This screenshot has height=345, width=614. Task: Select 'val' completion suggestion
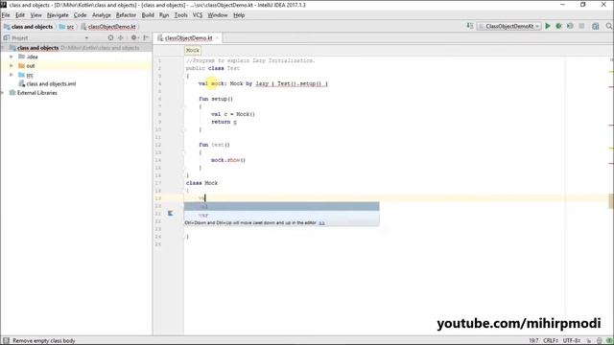281,207
